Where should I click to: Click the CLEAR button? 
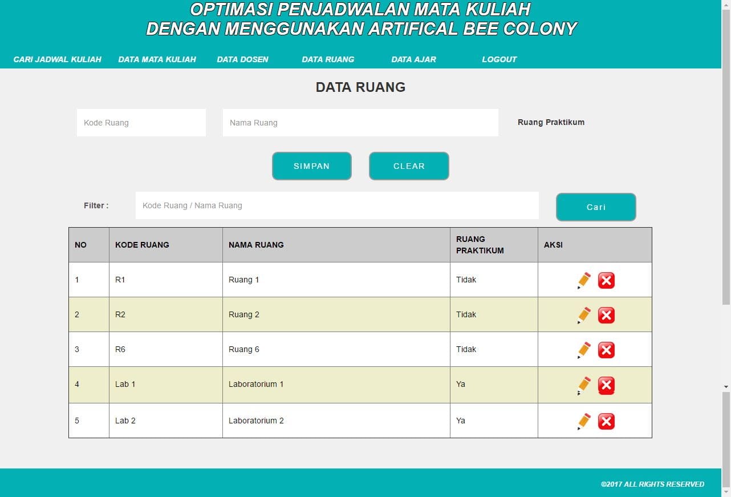click(409, 166)
